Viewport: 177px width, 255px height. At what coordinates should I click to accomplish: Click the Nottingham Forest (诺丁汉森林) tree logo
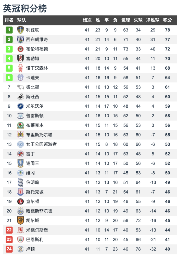[x=20, y=68]
